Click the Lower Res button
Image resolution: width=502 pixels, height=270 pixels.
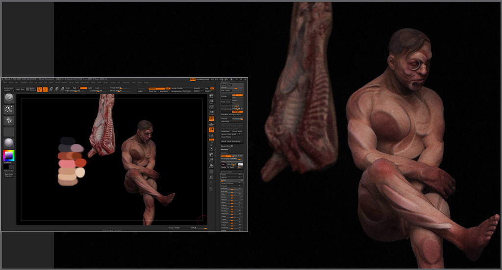[x=226, y=85]
